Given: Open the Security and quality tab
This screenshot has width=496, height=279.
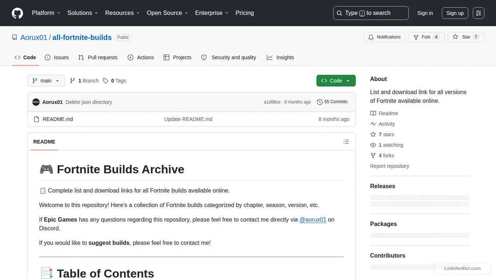Looking at the screenshot, I should point(229,57).
